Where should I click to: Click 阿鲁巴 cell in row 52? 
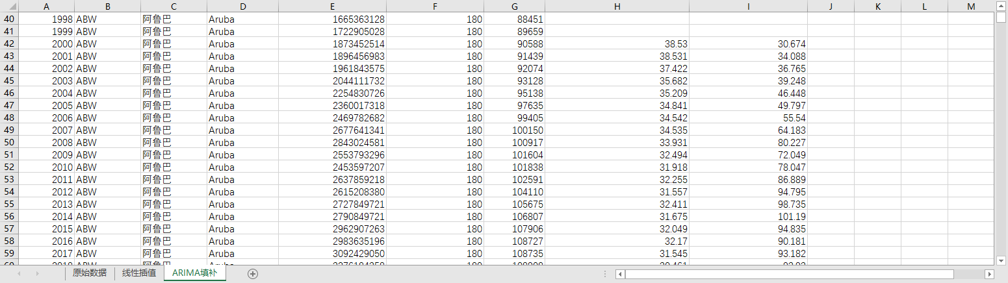coord(174,167)
